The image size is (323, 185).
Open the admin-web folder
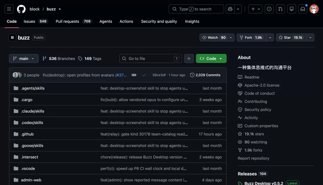(x=31, y=180)
